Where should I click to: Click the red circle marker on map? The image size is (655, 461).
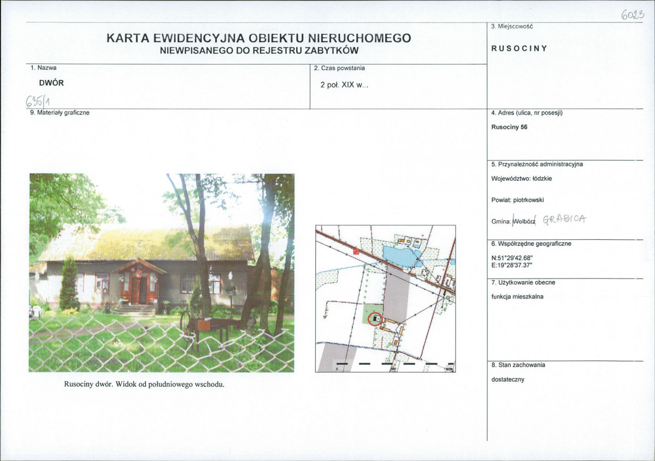tap(375, 319)
